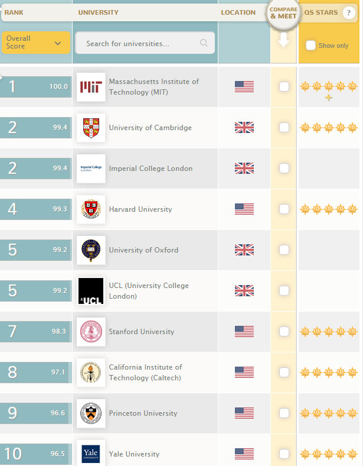The width and height of the screenshot is (363, 466).
Task: Click the Yale University blue logo
Action: [91, 454]
